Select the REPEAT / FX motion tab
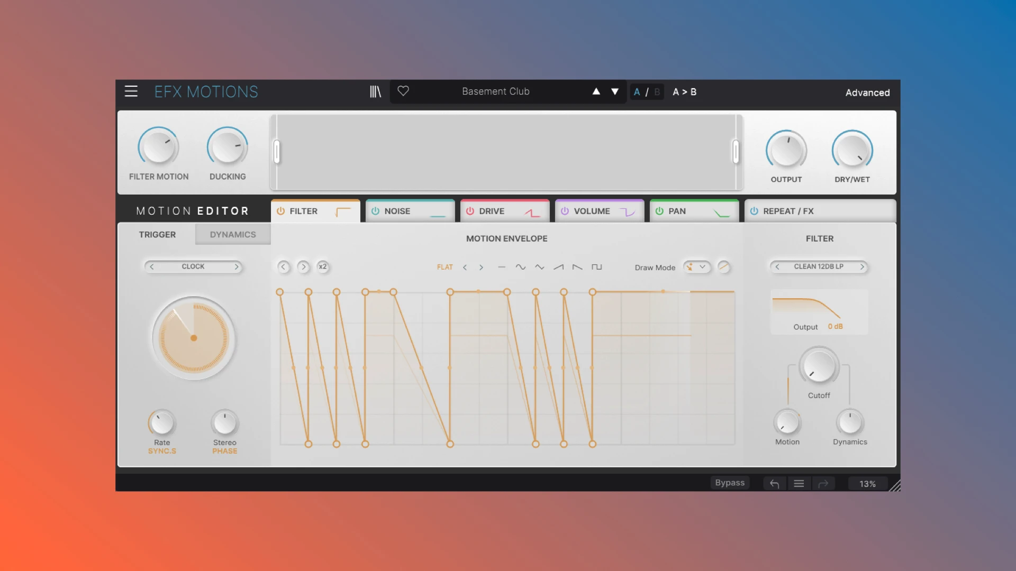The height and width of the screenshot is (571, 1016). pos(820,211)
